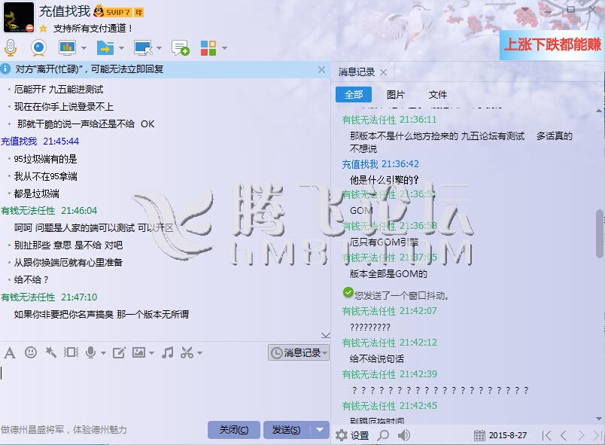The image size is (605, 445).
Task: Expand the apps grid dropdown arrow
Action: click(x=224, y=48)
